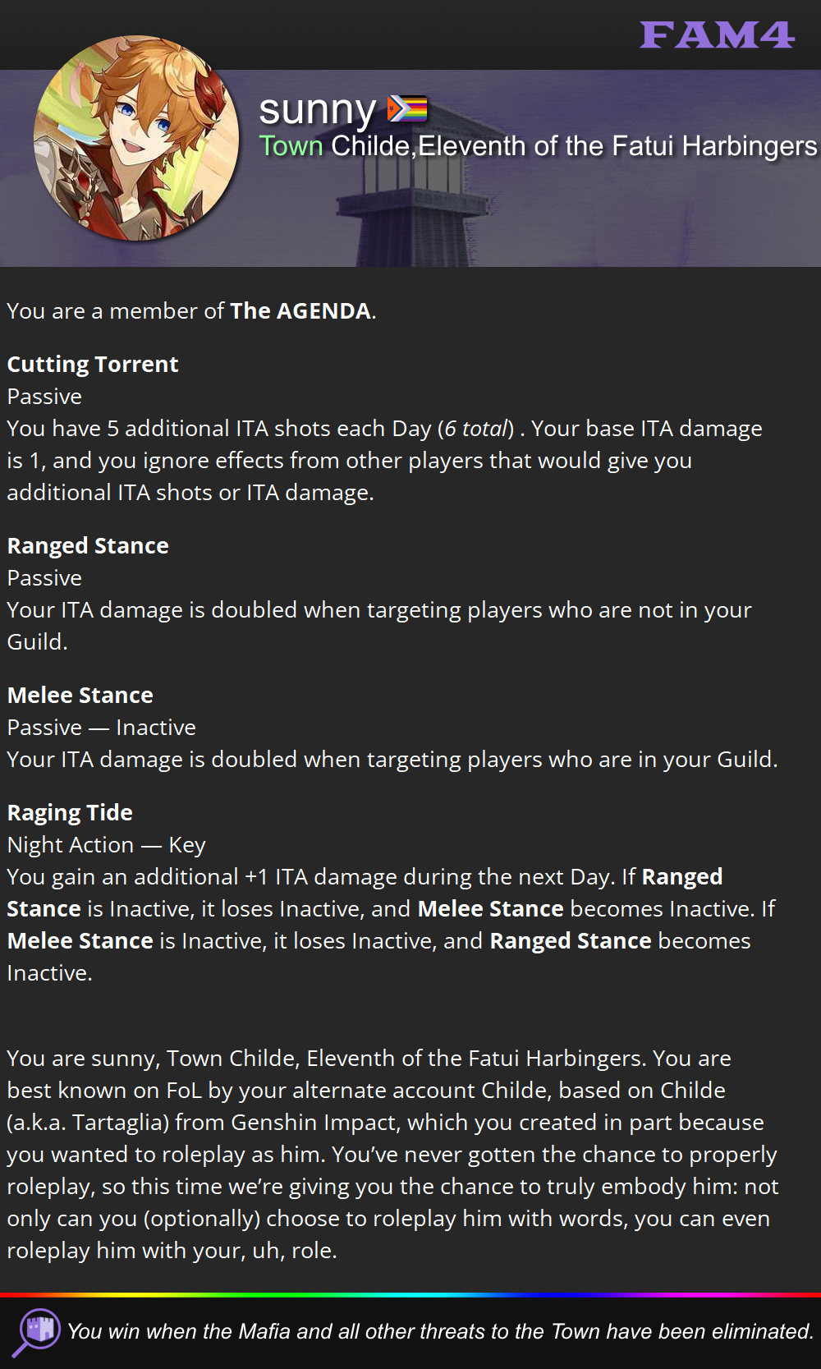Open the Childe character avatar
821x1369 pixels.
coord(136,138)
